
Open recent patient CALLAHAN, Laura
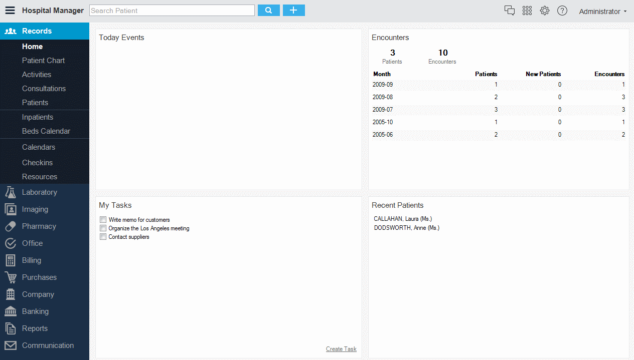(x=402, y=219)
